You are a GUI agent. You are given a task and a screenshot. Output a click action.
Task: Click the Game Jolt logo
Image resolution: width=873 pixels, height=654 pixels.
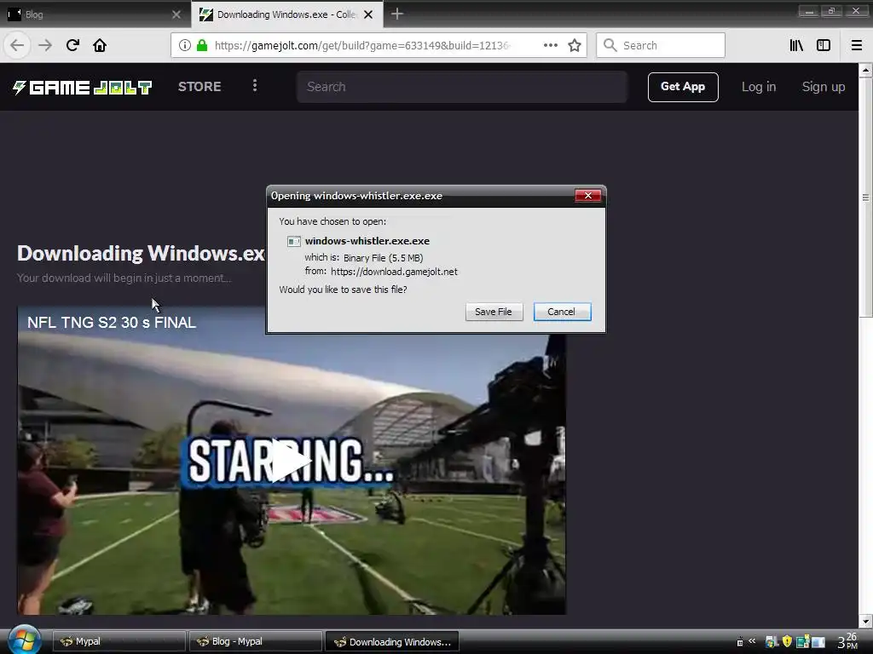(83, 88)
